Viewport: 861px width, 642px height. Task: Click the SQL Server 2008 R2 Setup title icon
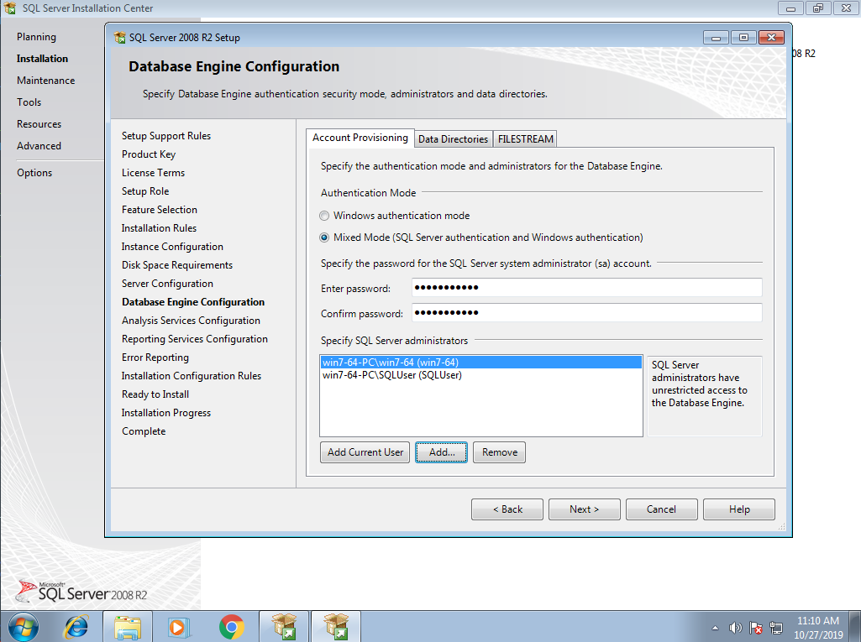tap(119, 38)
